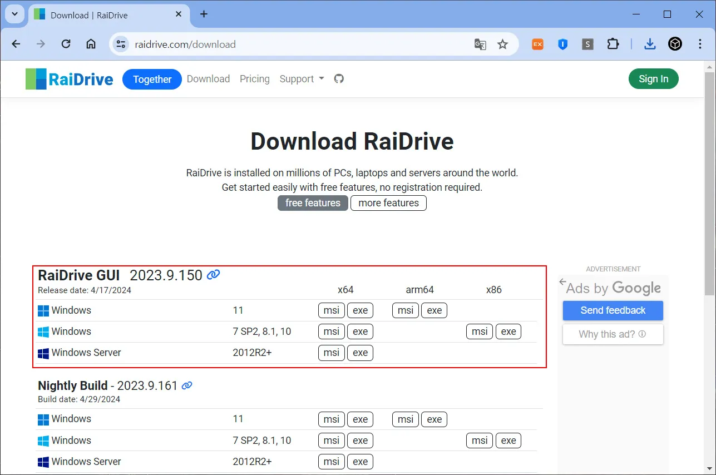
Task: Click the RaiDrive logo
Action: click(70, 79)
